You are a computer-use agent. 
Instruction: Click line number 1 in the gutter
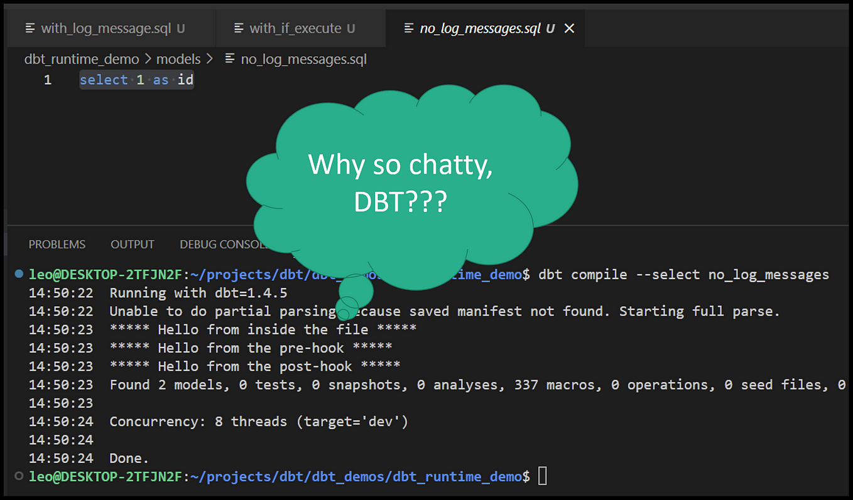[48, 80]
